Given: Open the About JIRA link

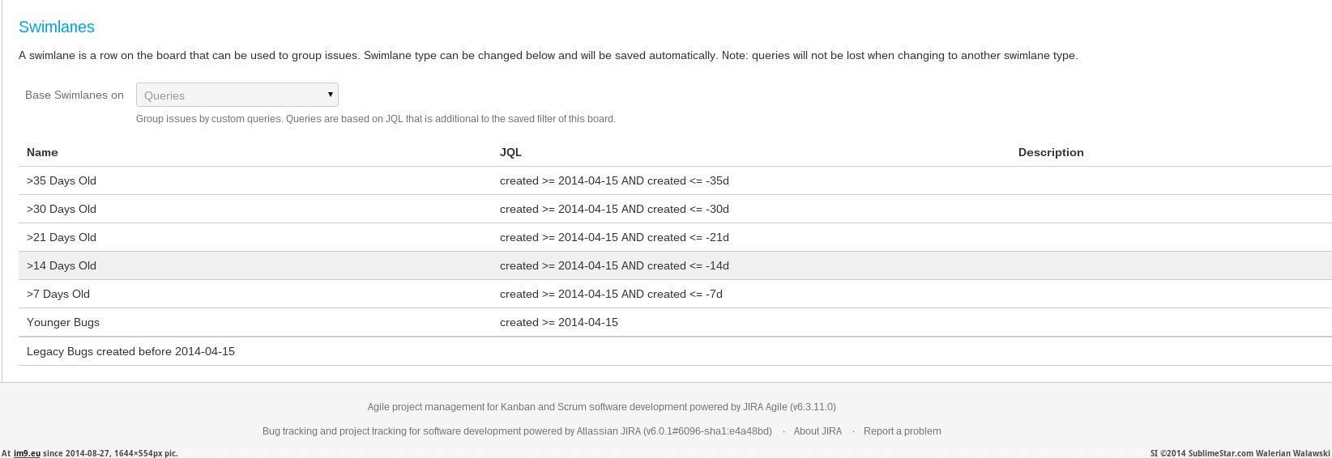Looking at the screenshot, I should pos(818,431).
